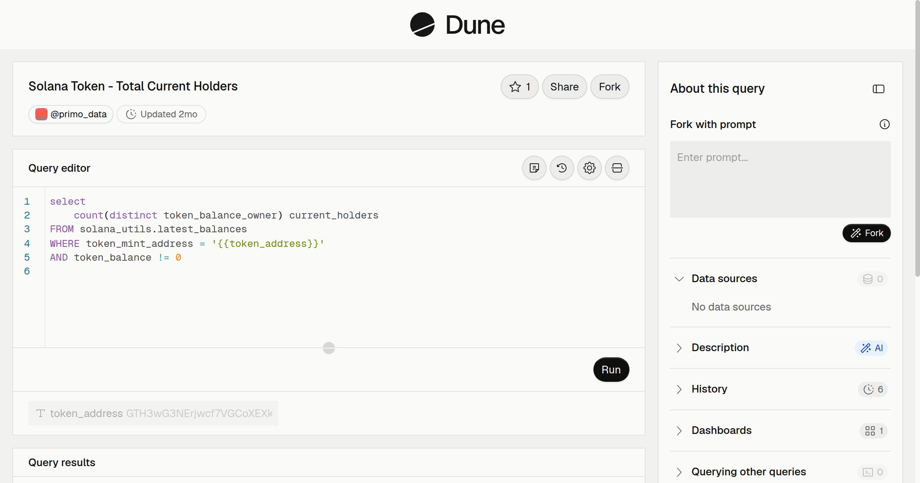Viewport: 920px width, 483px height.
Task: Expand the Description section
Action: pos(679,348)
